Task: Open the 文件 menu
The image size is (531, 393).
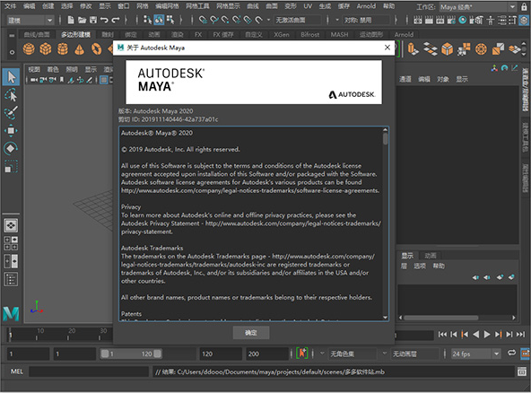Action: 11,6
